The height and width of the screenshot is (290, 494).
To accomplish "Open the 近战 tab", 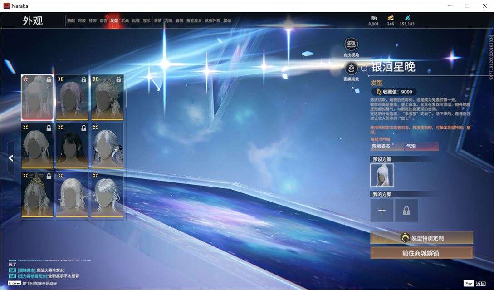I will 125,20.
